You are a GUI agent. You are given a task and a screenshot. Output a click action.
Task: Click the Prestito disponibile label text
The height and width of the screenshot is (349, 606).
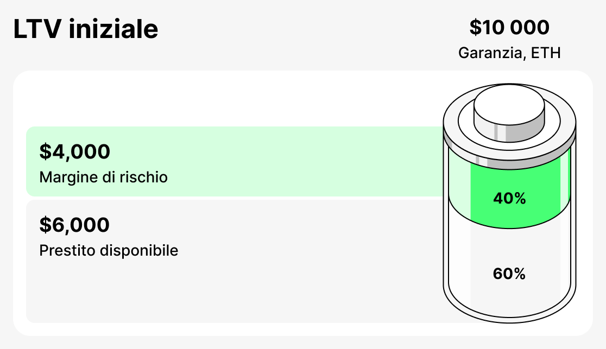(109, 250)
